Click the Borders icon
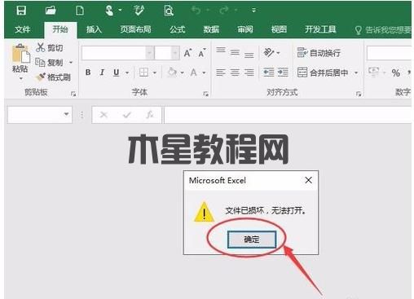414x299 pixels. pyautogui.click(x=143, y=73)
